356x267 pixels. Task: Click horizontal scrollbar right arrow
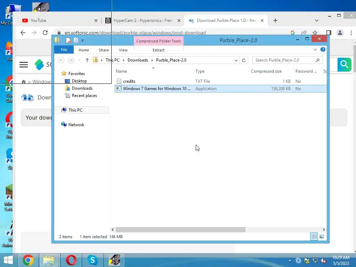pos(324,229)
